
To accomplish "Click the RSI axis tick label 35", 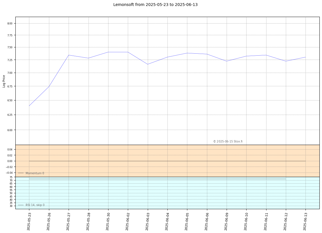I will point(11,203).
